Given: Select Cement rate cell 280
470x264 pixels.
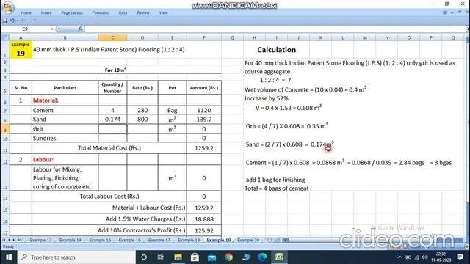Looking at the screenshot, I should (142, 110).
